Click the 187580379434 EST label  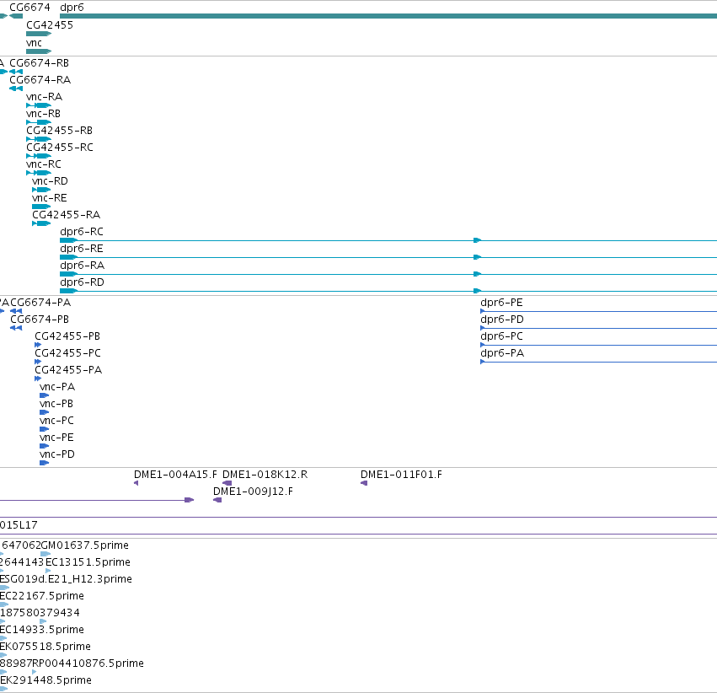40,614
